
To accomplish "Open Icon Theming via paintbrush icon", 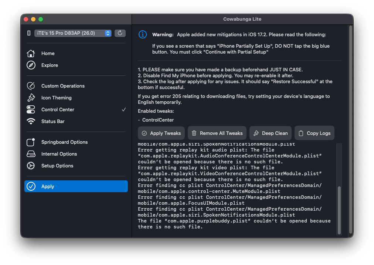I will [x=31, y=98].
